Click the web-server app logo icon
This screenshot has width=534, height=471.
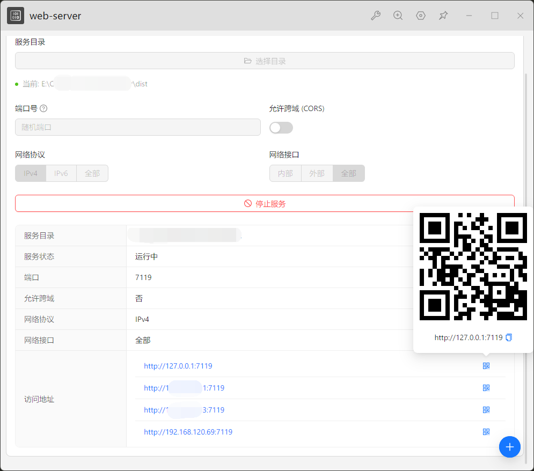(x=16, y=16)
